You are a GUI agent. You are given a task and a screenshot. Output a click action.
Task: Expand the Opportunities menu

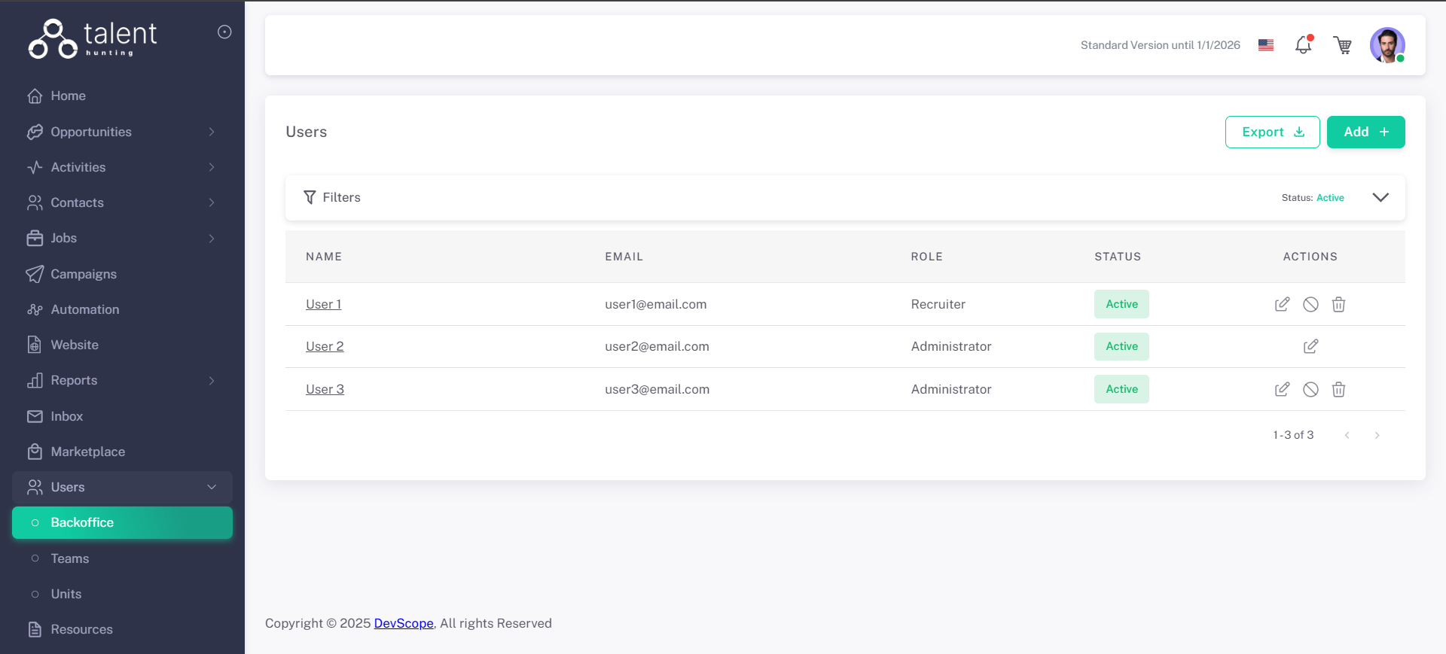(x=122, y=132)
